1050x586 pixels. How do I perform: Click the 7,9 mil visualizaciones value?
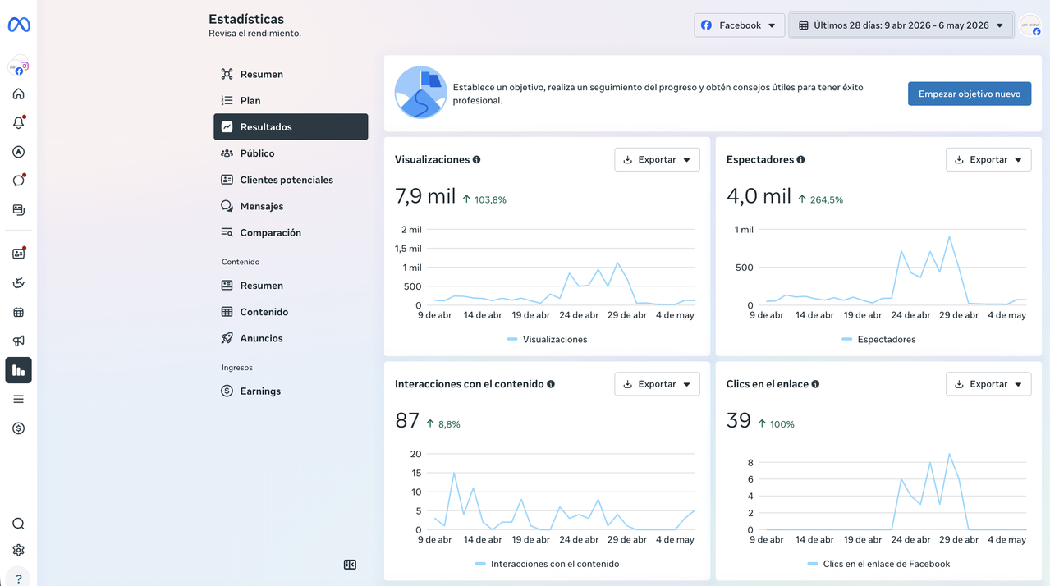(x=425, y=197)
